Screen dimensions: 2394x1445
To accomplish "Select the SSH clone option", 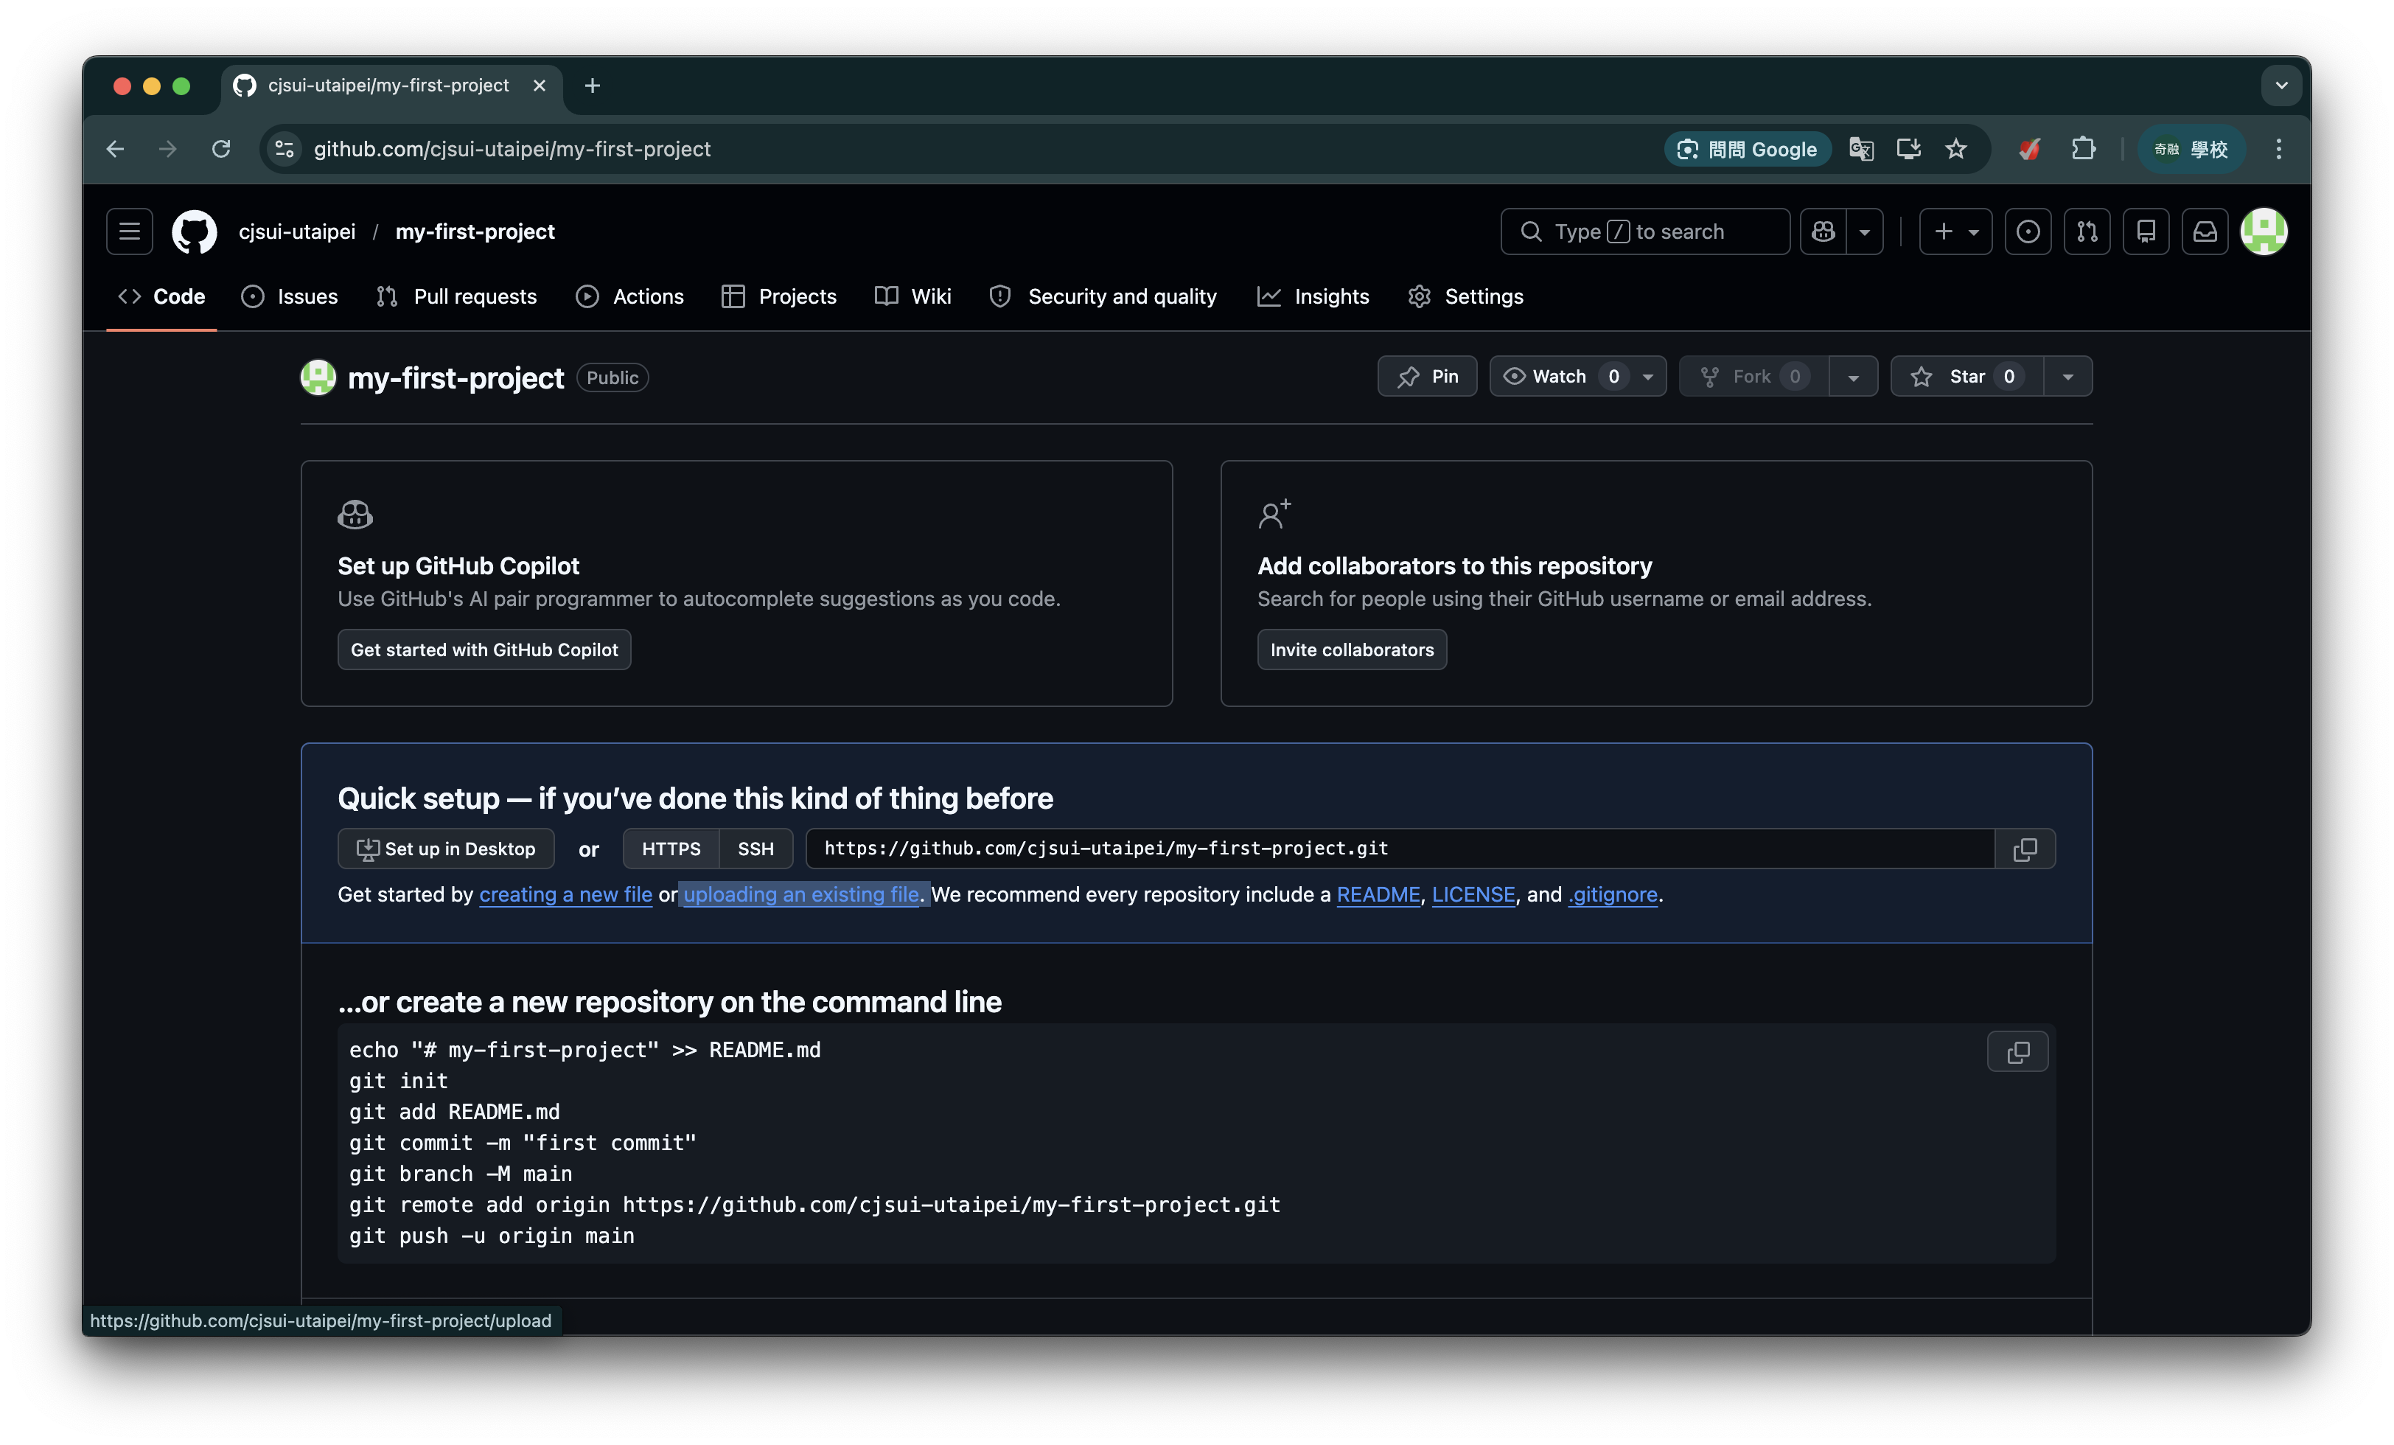I will point(755,849).
